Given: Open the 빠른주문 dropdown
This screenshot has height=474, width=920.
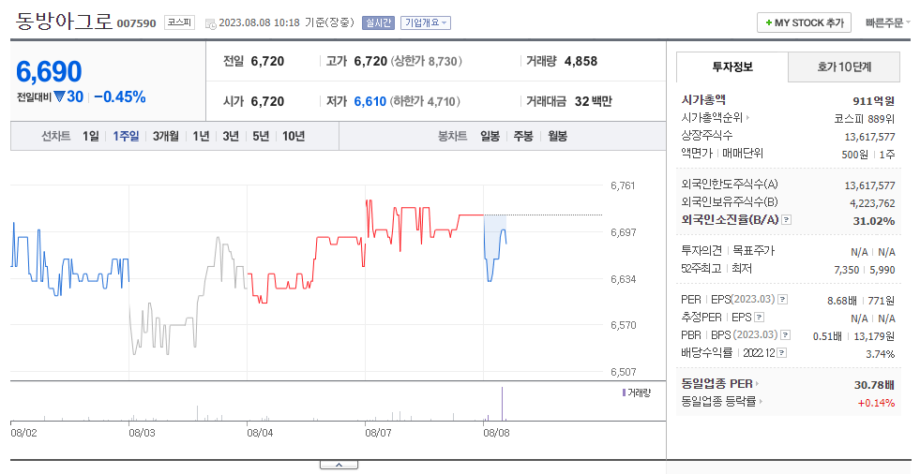Looking at the screenshot, I should point(887,22).
